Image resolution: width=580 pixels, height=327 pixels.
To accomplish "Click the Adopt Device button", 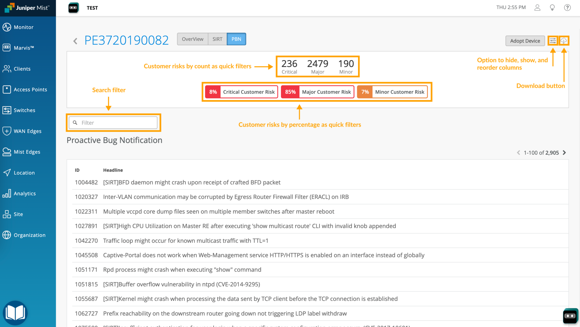I will [x=525, y=41].
